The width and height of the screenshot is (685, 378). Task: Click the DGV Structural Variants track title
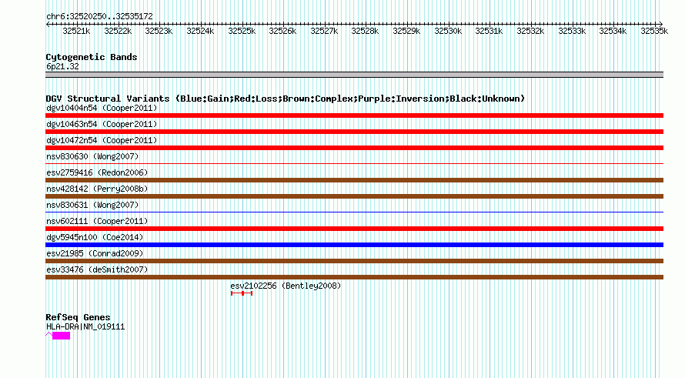click(x=285, y=99)
